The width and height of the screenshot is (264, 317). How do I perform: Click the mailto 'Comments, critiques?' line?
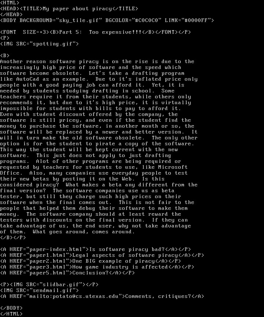(x=102, y=296)
